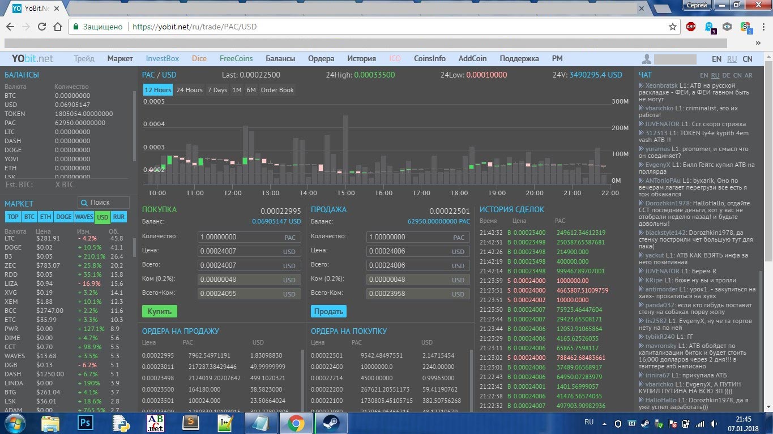
Task: Switch the chart to 12 Hours
Action: pos(158,90)
